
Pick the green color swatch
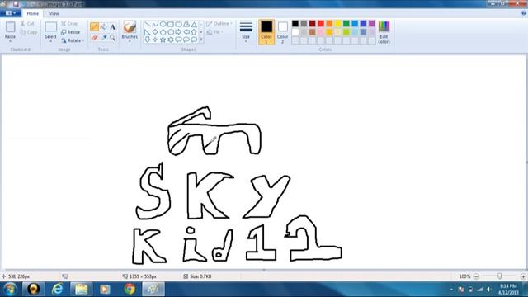coord(346,24)
